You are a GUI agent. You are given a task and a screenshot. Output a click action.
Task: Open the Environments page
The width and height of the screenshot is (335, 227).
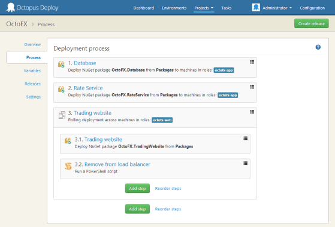pyautogui.click(x=174, y=8)
